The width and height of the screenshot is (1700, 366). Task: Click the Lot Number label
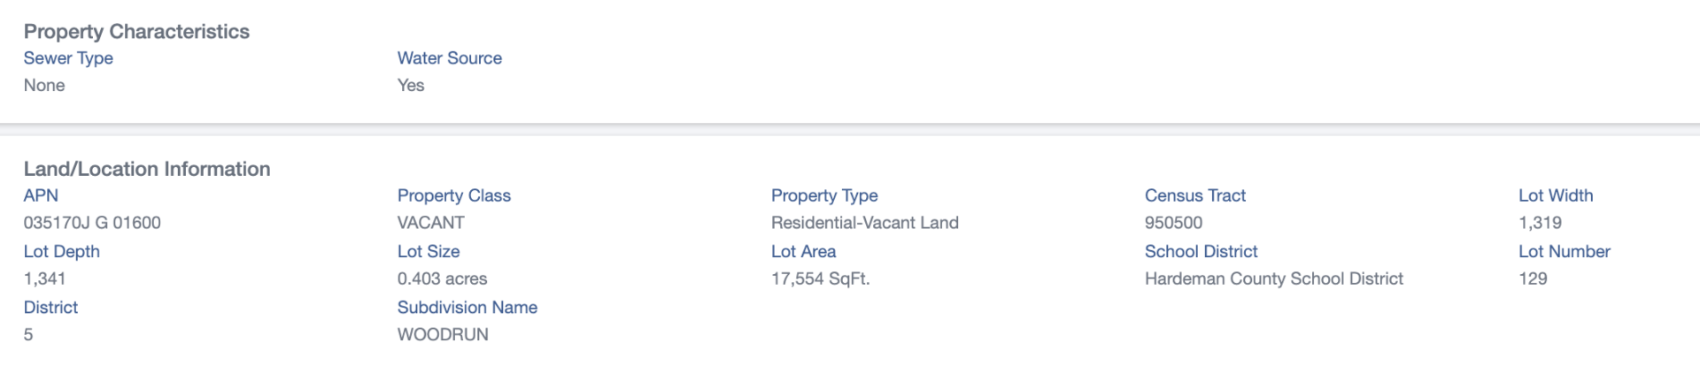pyautogui.click(x=1565, y=251)
